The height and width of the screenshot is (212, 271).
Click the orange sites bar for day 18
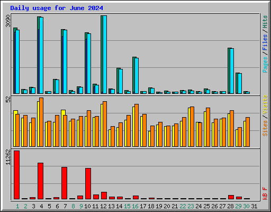pos(152,136)
